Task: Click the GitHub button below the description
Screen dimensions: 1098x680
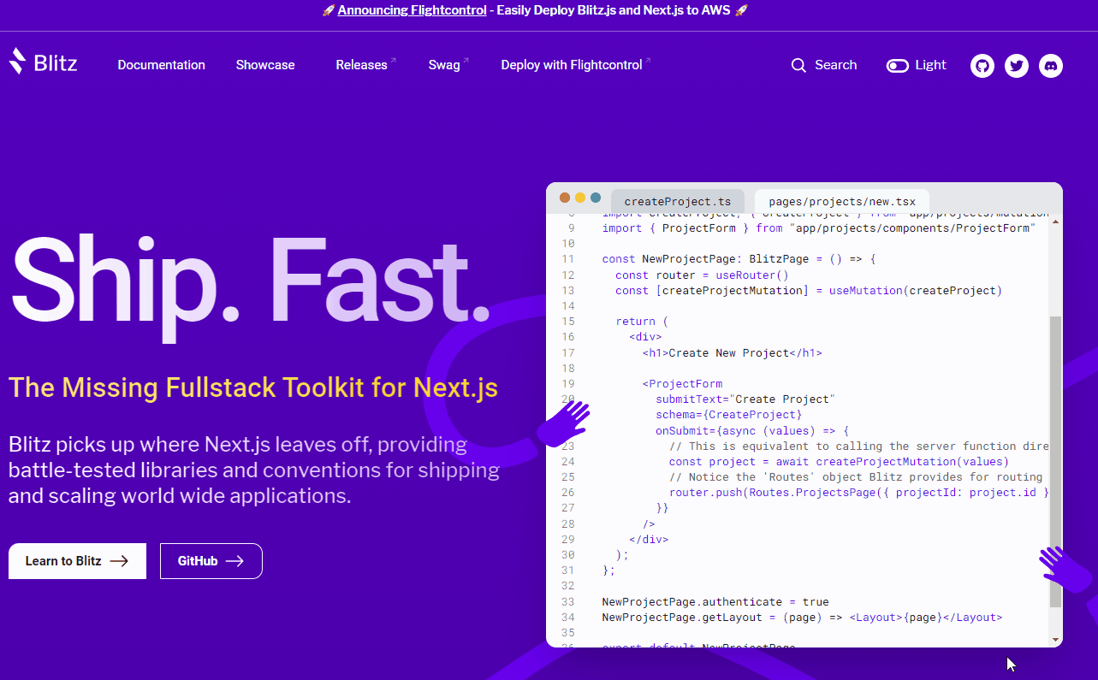Action: (x=211, y=561)
